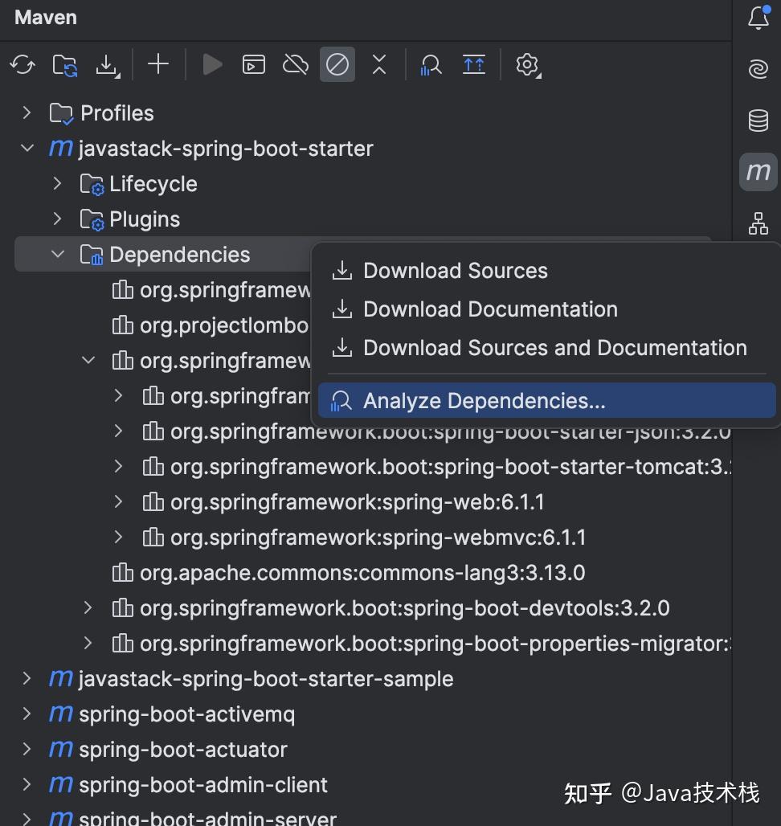Select Analyze Dependencies from context menu
The width and height of the screenshot is (781, 826).
click(484, 400)
